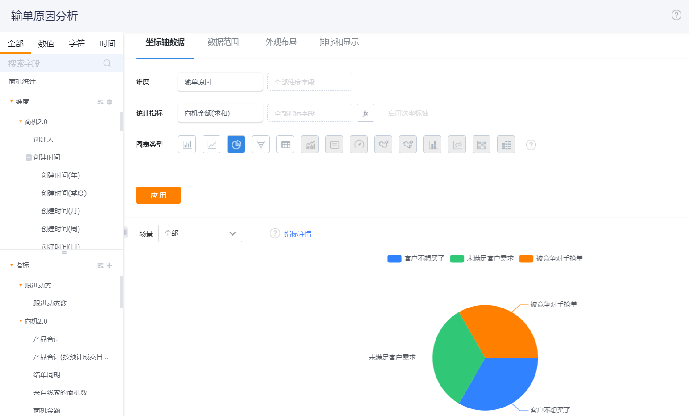
Task: Select 创建人 field in tree
Action: coord(43,139)
